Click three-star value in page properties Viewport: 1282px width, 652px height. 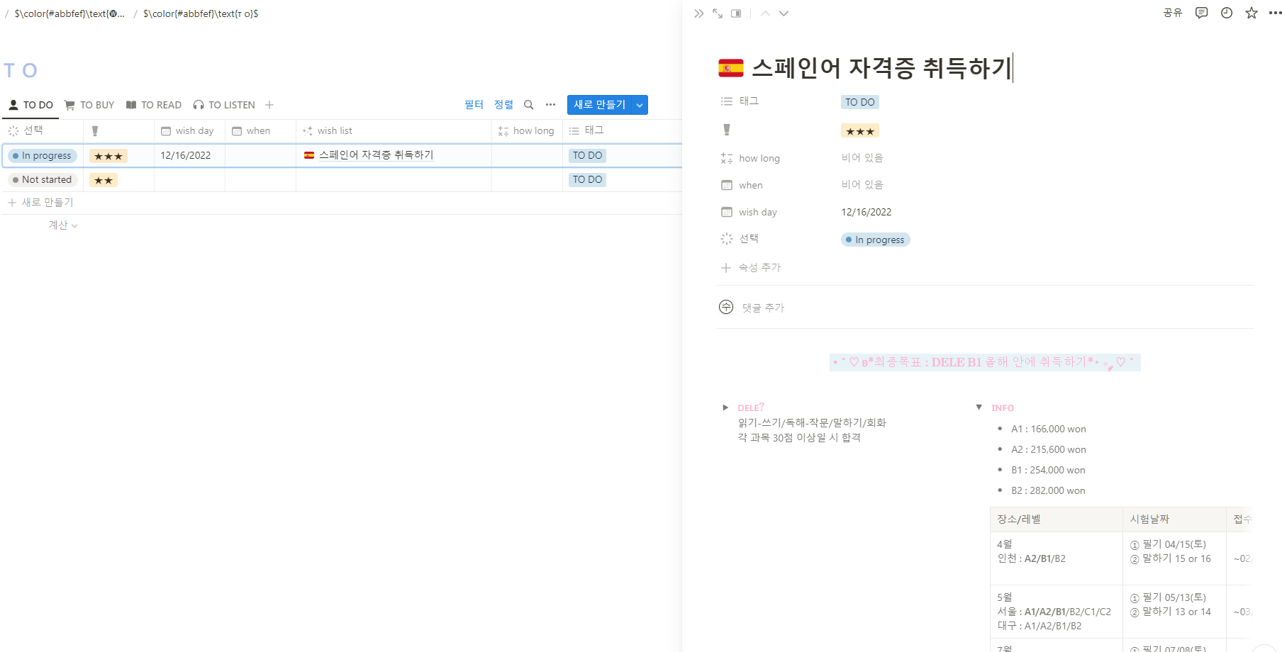pyautogui.click(x=860, y=131)
